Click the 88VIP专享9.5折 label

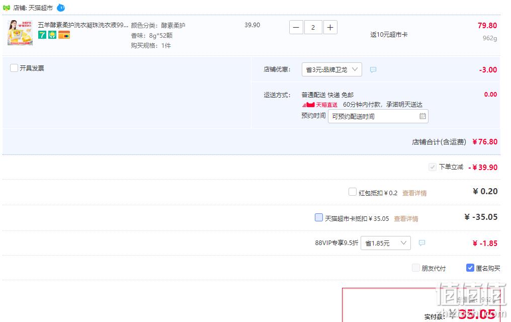(x=336, y=243)
